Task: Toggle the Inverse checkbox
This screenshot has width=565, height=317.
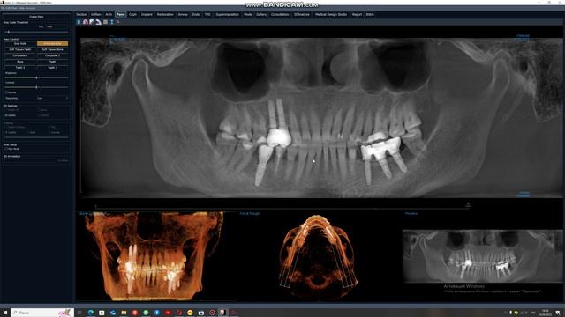Action: click(6, 92)
